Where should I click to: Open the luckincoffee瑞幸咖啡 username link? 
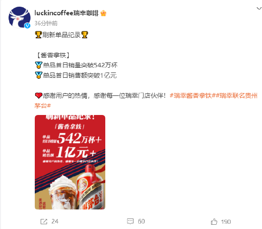pos(67,13)
